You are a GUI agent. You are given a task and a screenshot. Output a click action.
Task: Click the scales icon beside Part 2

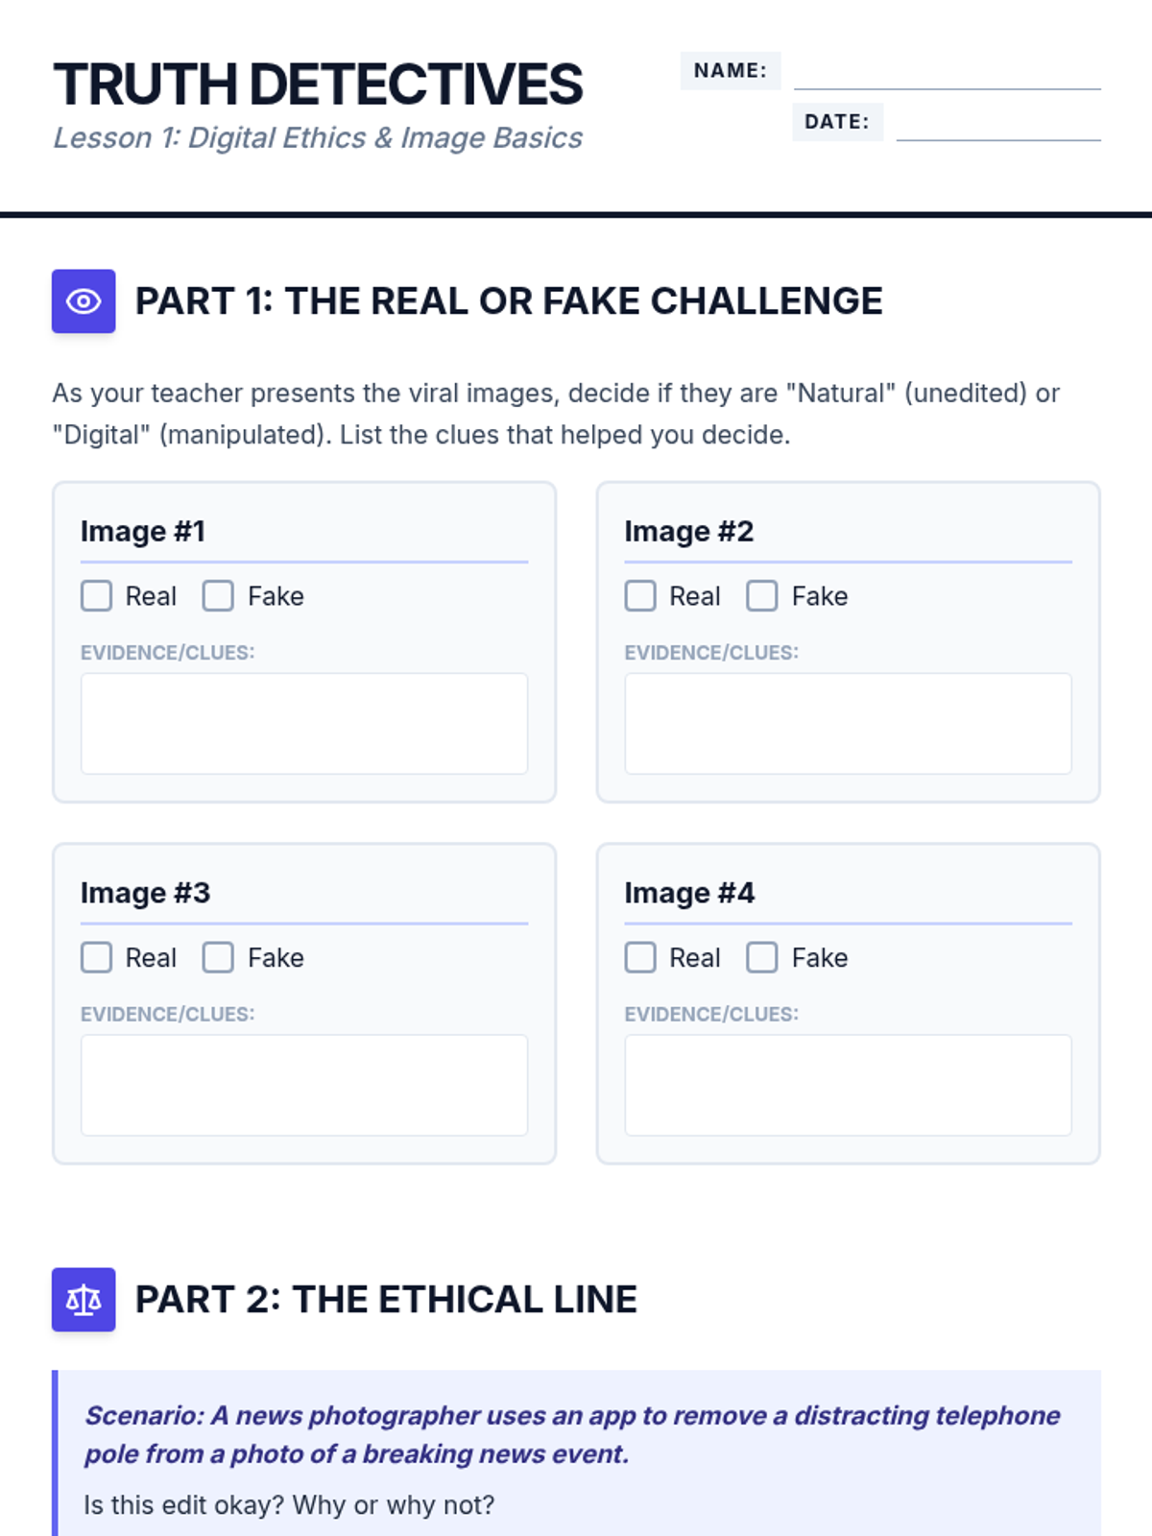tap(84, 1300)
